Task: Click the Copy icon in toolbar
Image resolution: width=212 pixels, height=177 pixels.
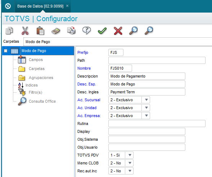Action: 9,31
